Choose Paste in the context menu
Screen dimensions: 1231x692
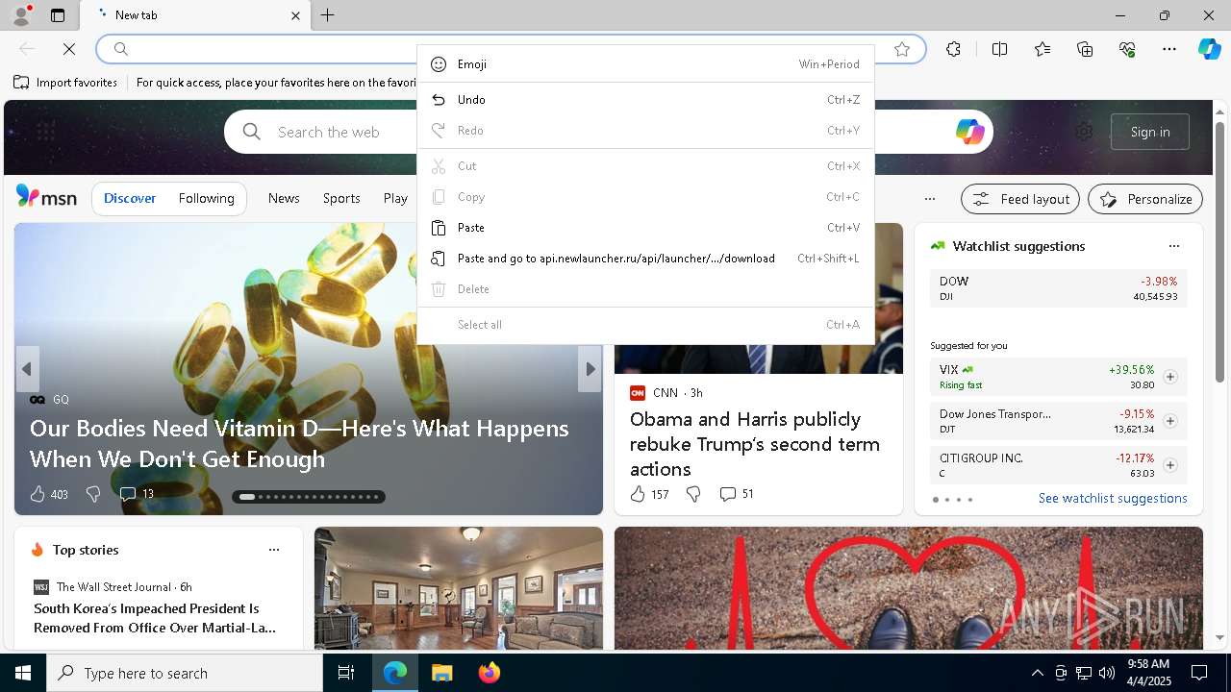645,228
